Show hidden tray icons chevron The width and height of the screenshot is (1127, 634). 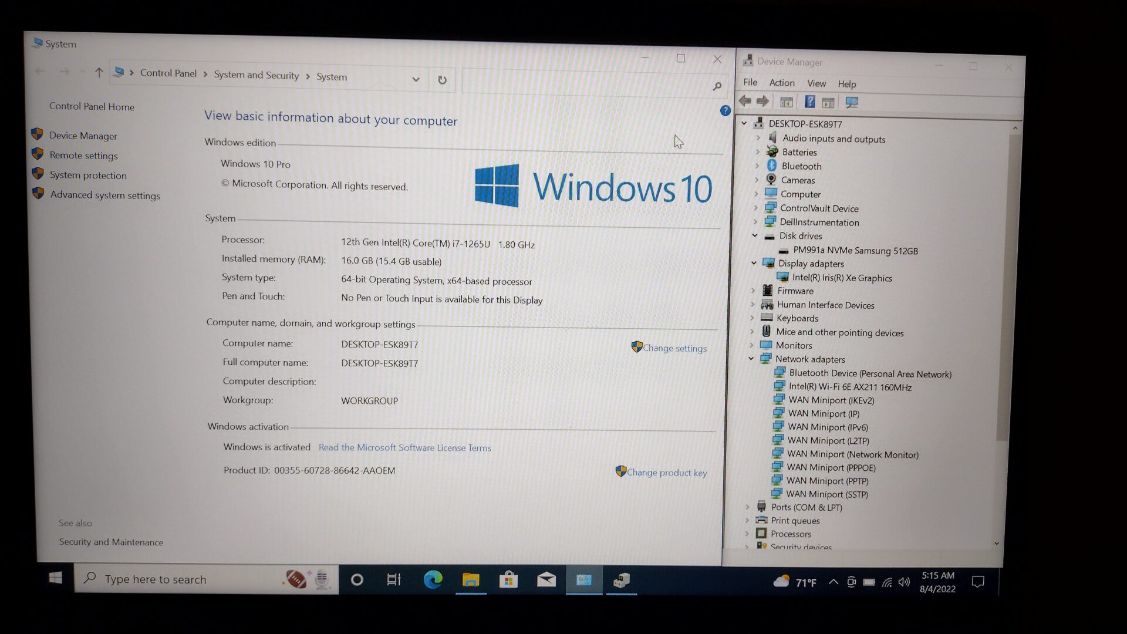833,582
